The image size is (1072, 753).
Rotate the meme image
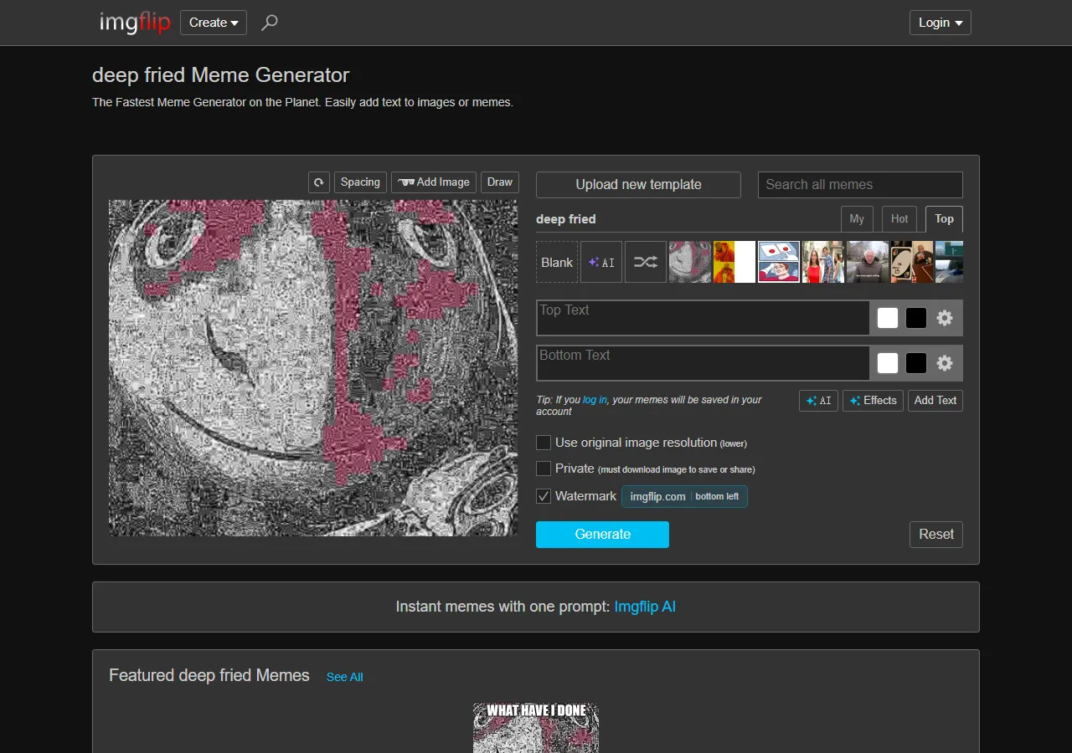coord(319,182)
